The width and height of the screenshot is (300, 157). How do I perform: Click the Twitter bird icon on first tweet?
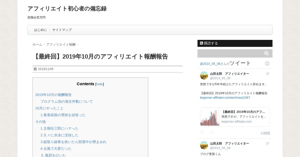coord(268,74)
